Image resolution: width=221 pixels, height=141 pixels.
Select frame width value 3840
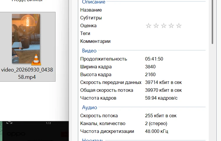pyautogui.click(x=150, y=67)
